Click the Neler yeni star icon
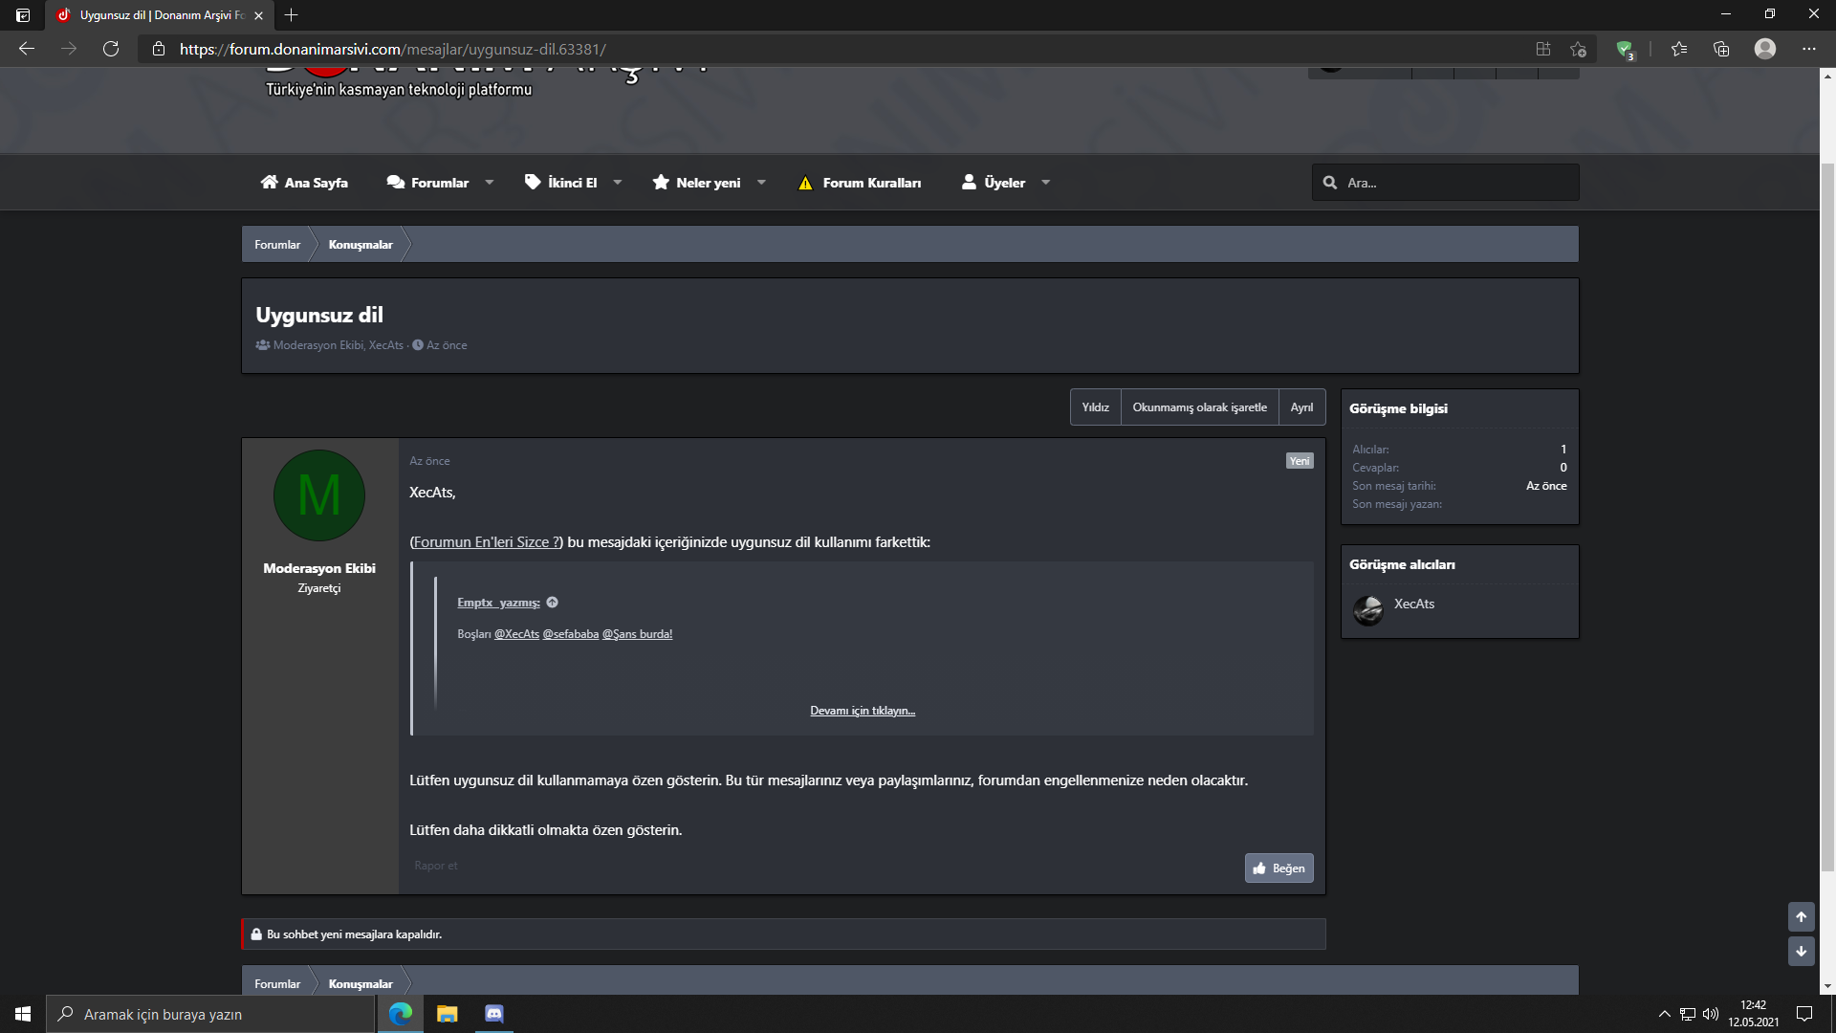Viewport: 1836px width, 1033px height. tap(661, 182)
